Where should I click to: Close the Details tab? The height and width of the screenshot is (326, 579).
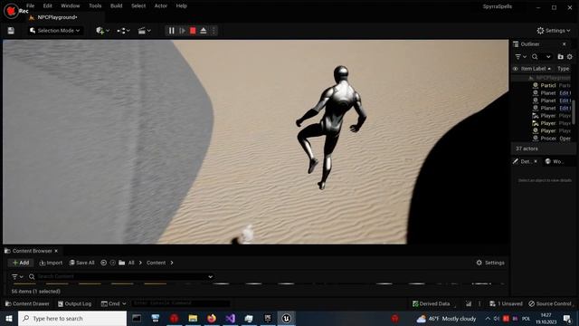536,161
